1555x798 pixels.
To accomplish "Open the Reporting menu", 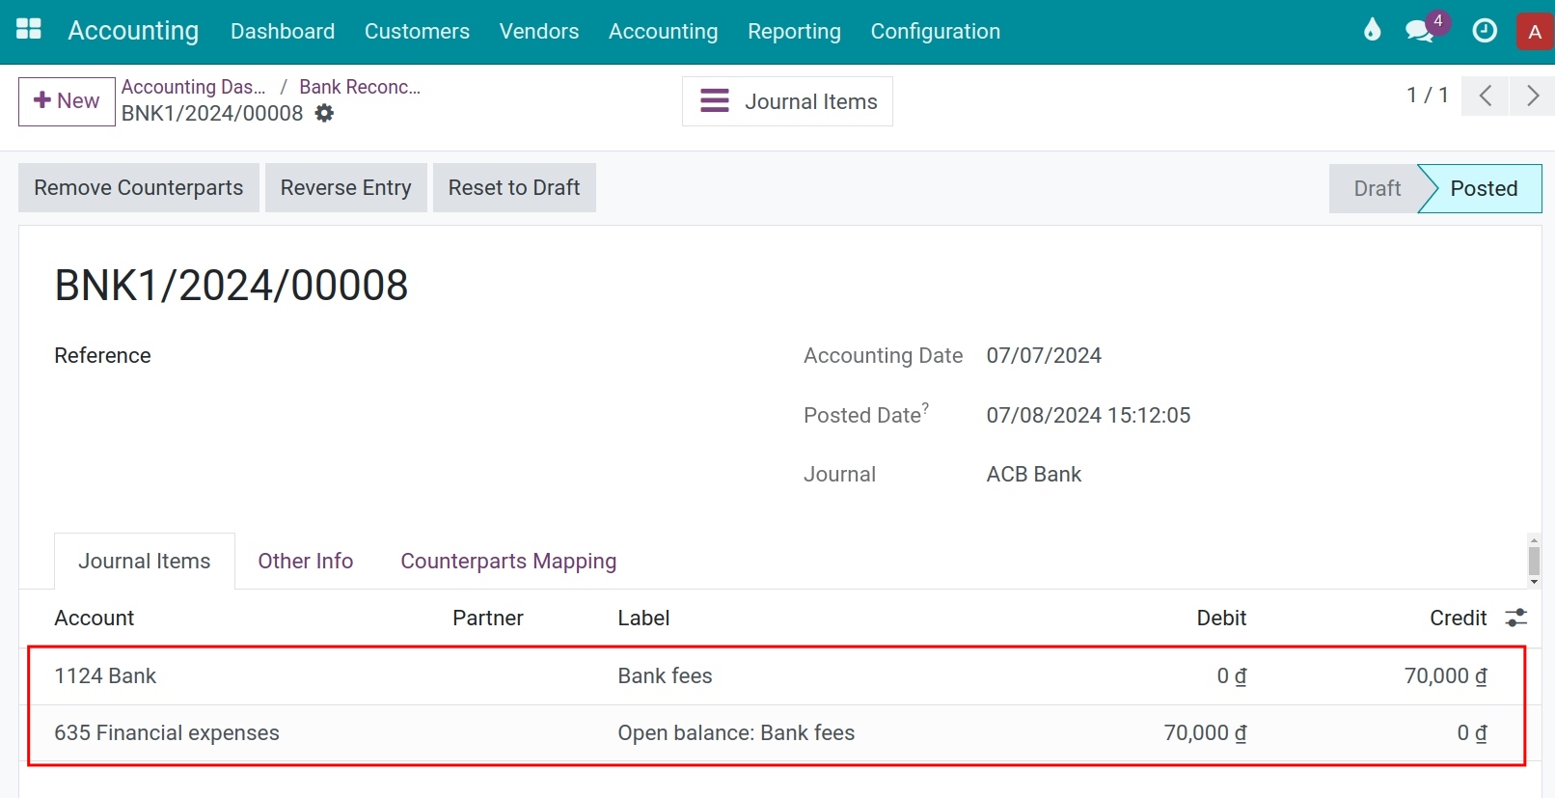I will [x=794, y=31].
